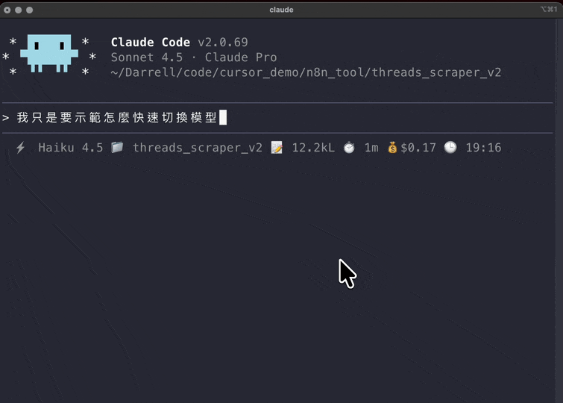This screenshot has height=403, width=563.
Task: Click the terminal vertical scrollbar
Action: (x=559, y=210)
